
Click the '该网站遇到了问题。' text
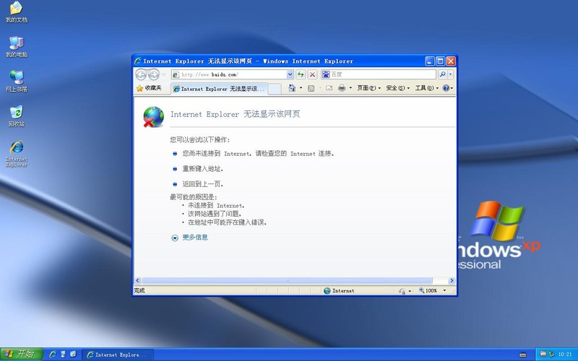point(215,214)
